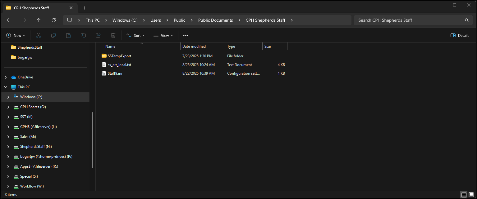
Task: Switch to details list view in status bar
Action: tap(464, 195)
